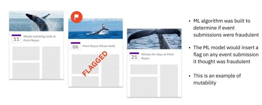Select the 'example of mutability' bullet

tap(217, 79)
